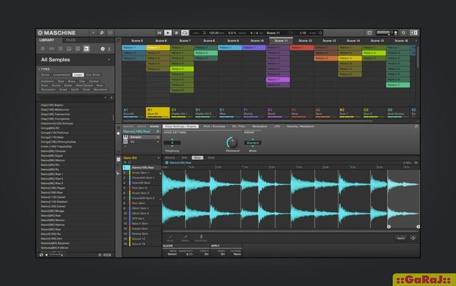Image resolution: width=456 pixels, height=286 pixels.
Task: Clear the browser search with the x icon
Action: point(111,97)
